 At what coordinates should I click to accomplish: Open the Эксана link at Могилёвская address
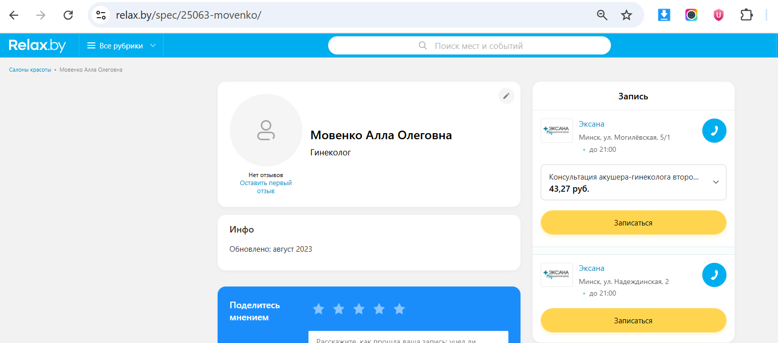(x=592, y=124)
